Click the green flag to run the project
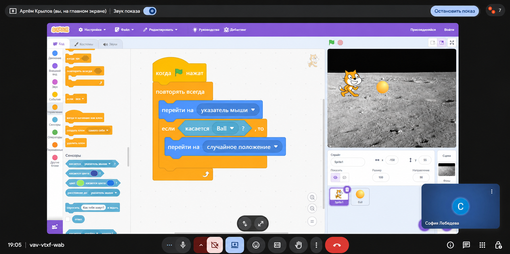The width and height of the screenshot is (510, 254). pos(332,42)
